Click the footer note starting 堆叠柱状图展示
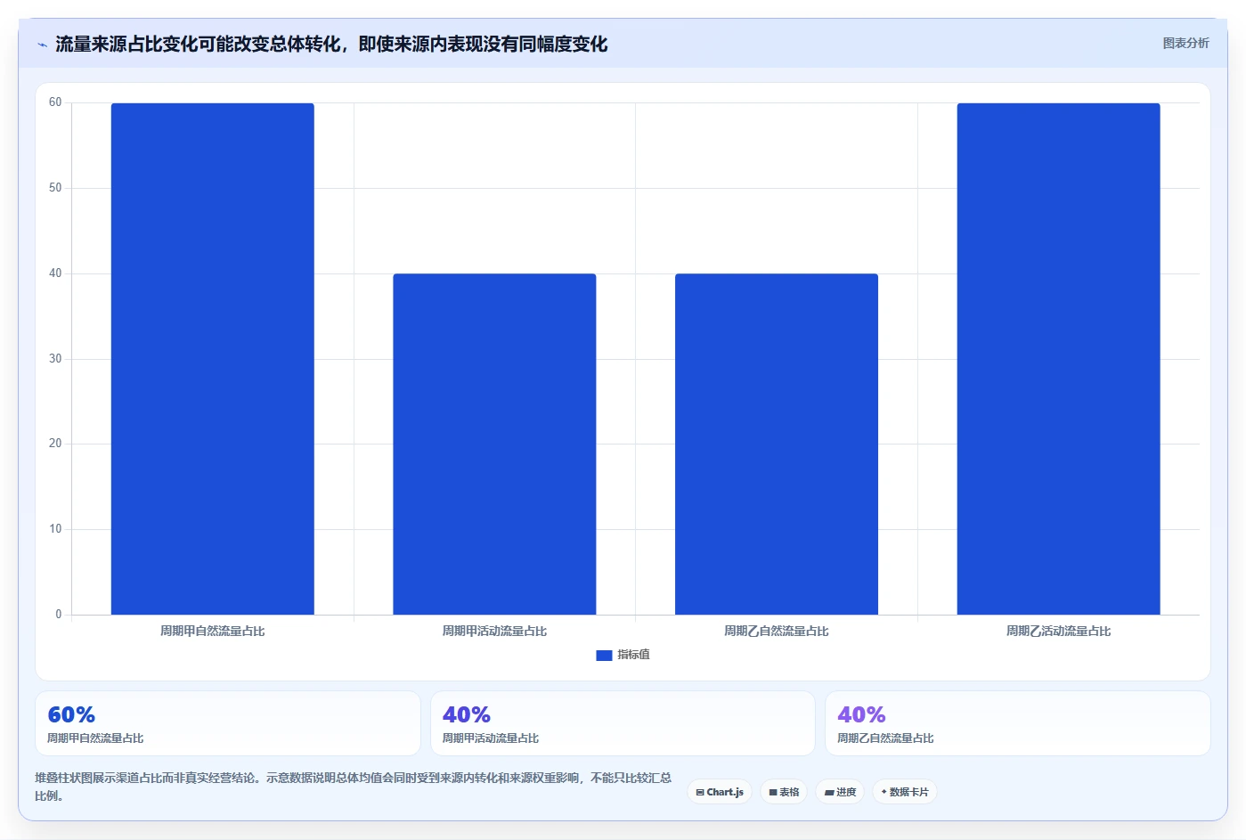 (x=354, y=787)
